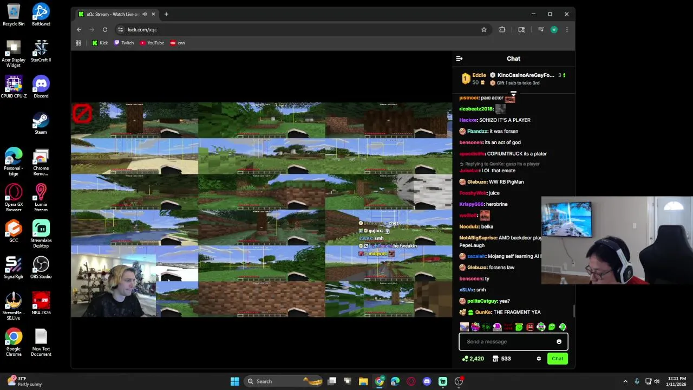693x390 pixels.
Task: Open the GCC desktop icon
Action: pos(14,231)
